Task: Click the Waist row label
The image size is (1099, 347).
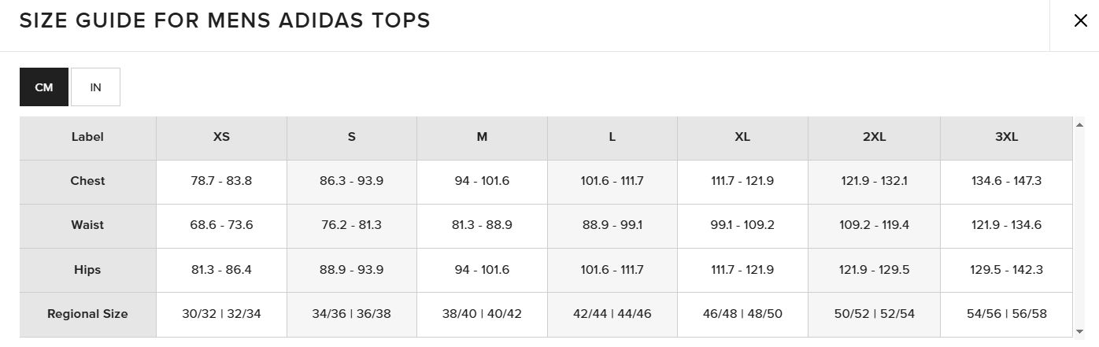Action: [87, 225]
